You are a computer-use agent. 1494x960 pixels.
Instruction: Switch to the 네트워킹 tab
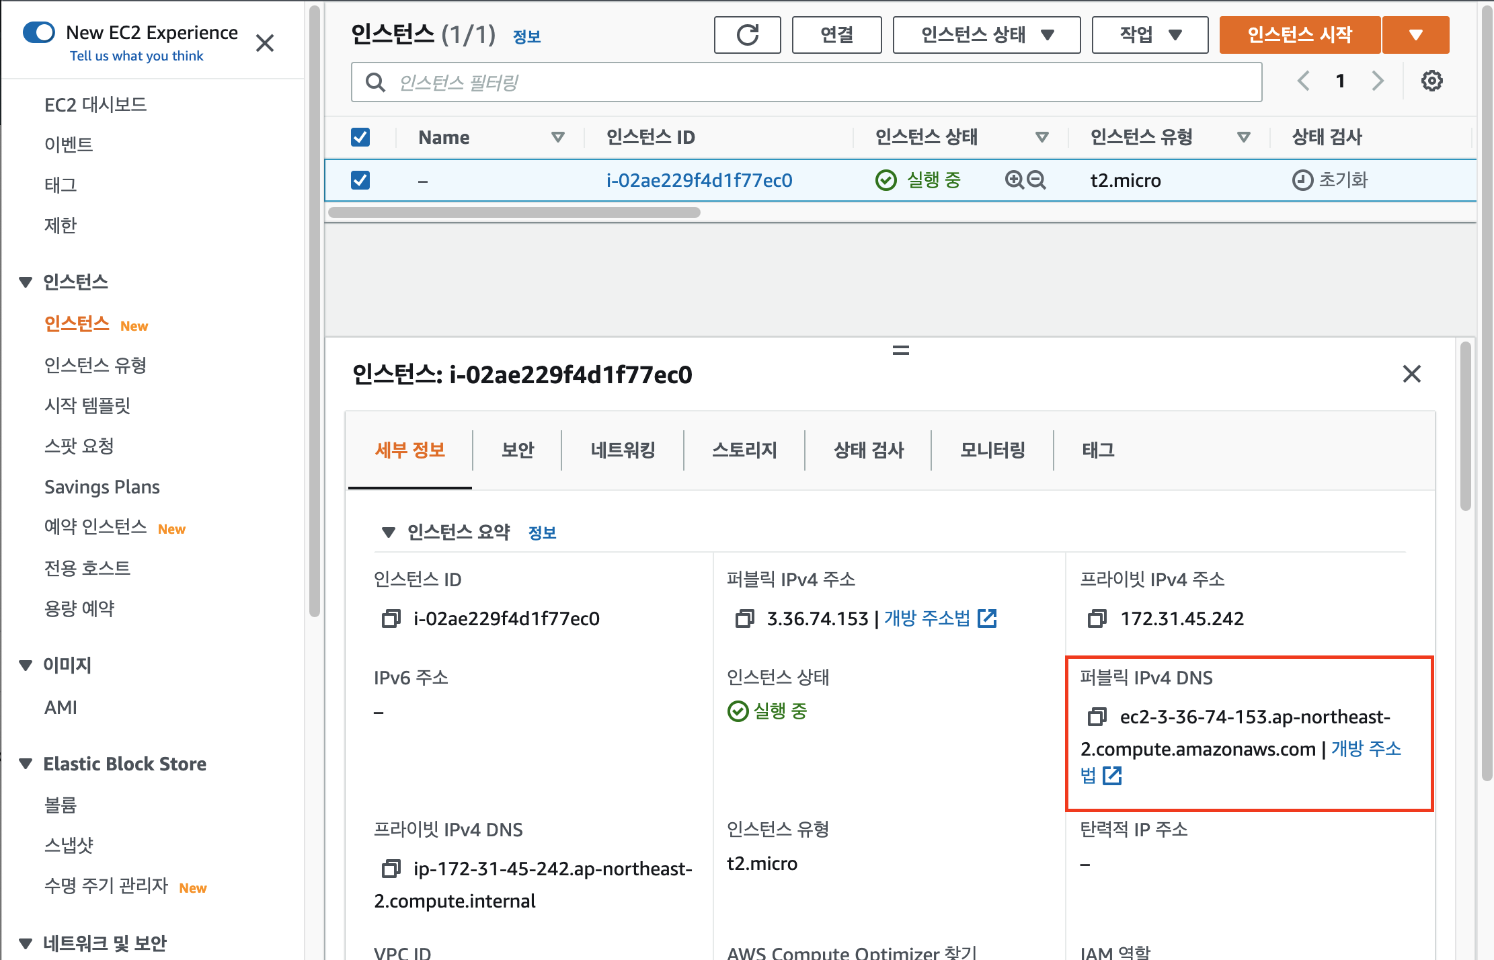[x=623, y=450]
